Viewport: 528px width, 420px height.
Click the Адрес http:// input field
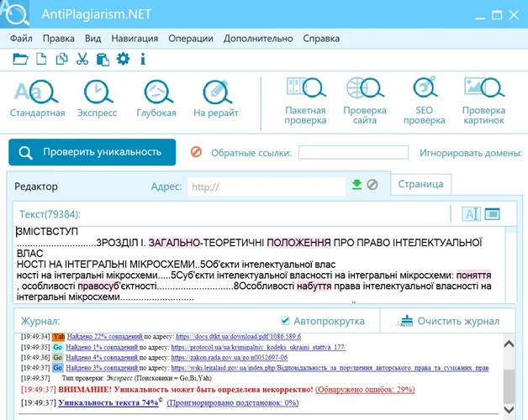click(267, 186)
